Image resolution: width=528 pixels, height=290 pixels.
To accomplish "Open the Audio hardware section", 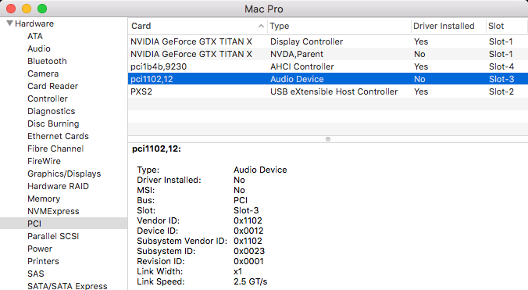I will point(39,48).
